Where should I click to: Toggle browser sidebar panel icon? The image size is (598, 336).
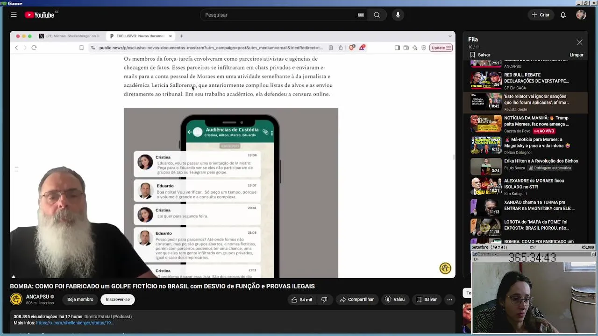397,48
